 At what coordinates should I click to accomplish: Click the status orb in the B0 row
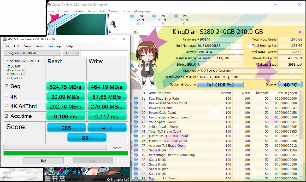pos(136,164)
